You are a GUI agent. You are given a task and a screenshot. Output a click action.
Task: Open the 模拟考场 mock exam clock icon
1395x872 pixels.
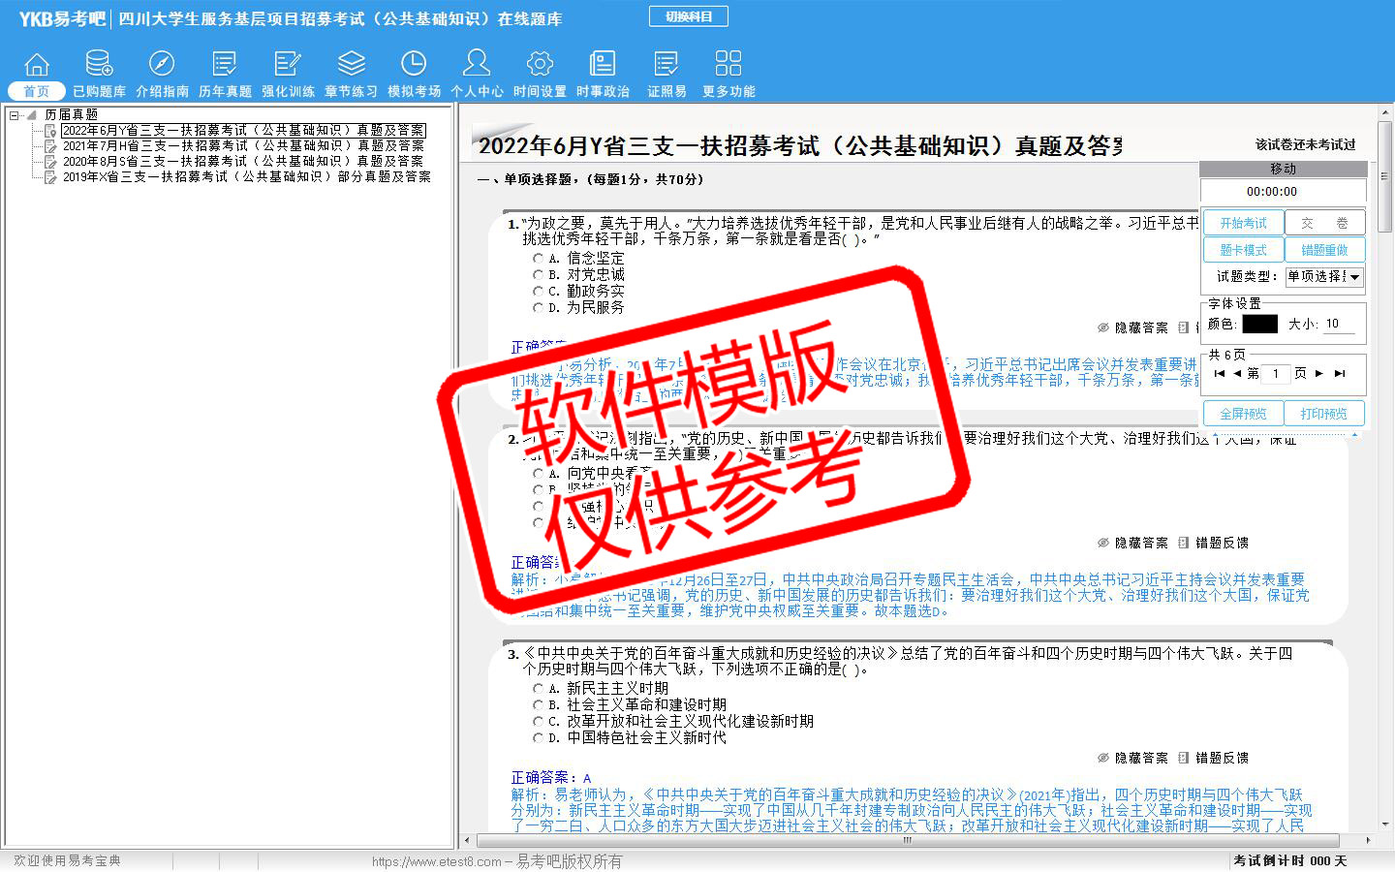click(414, 75)
